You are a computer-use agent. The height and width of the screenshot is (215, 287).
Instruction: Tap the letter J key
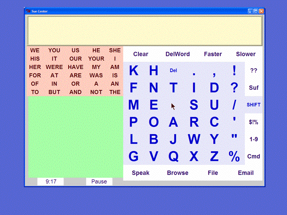[173, 139]
